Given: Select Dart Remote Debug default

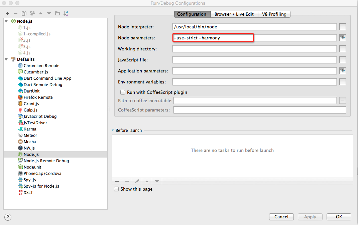Looking at the screenshot, I should (x=43, y=84).
